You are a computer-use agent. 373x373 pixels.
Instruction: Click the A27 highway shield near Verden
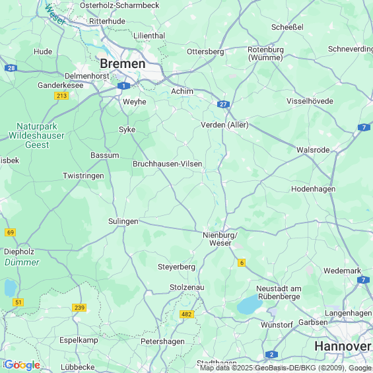(x=223, y=104)
